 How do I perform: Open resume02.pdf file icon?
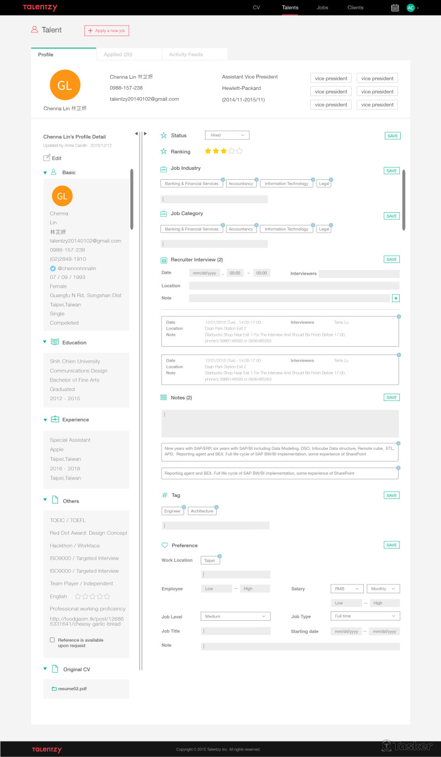click(54, 689)
